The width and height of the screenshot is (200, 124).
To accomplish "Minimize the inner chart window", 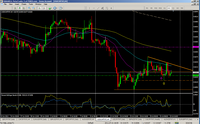I will click(x=192, y=4).
